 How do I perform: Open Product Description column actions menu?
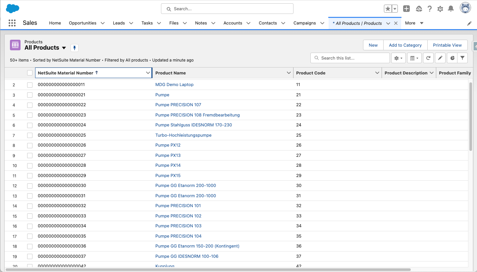432,73
